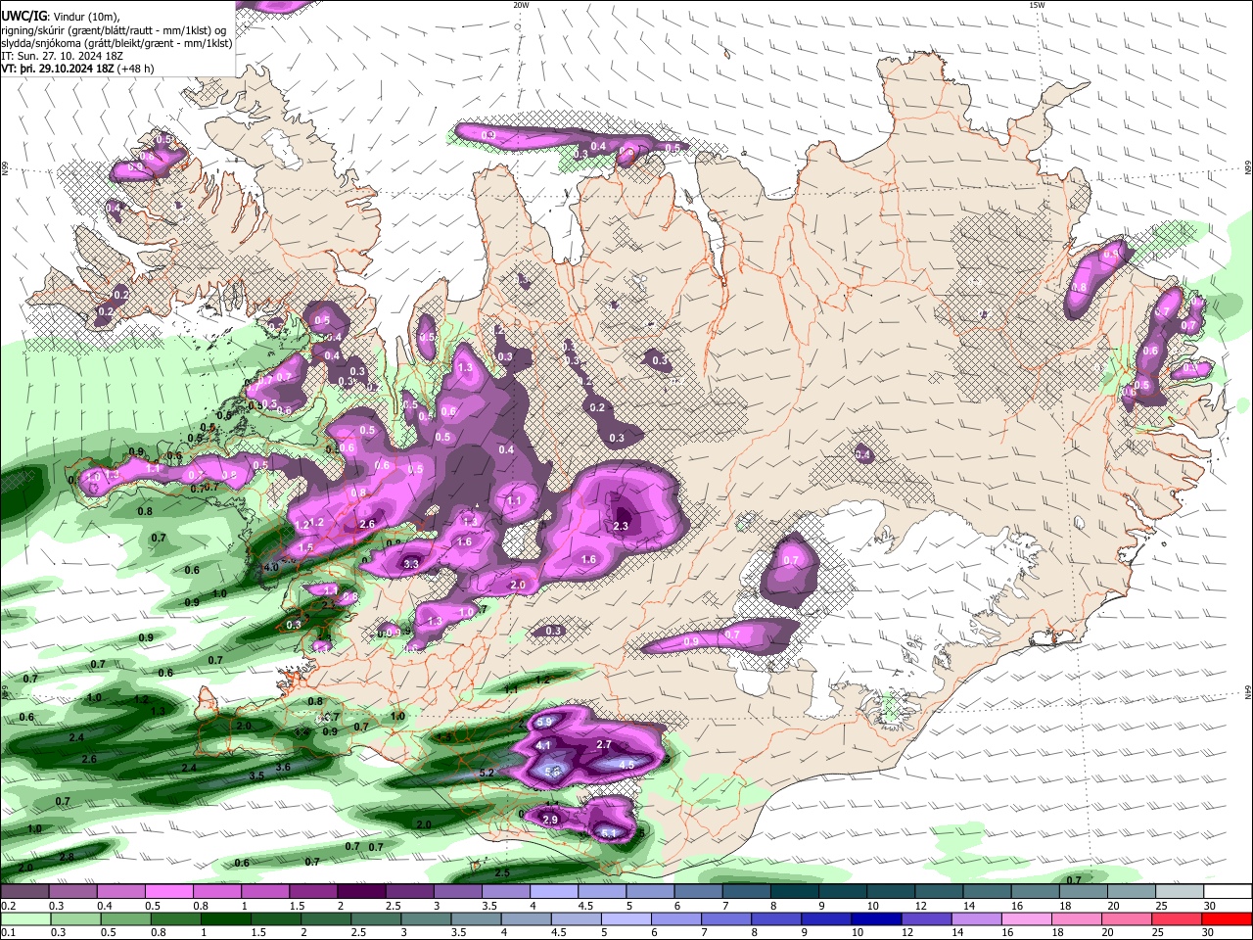Click the 'rigning/skúrir' legend description line
1253x940 pixels.
pos(116,30)
